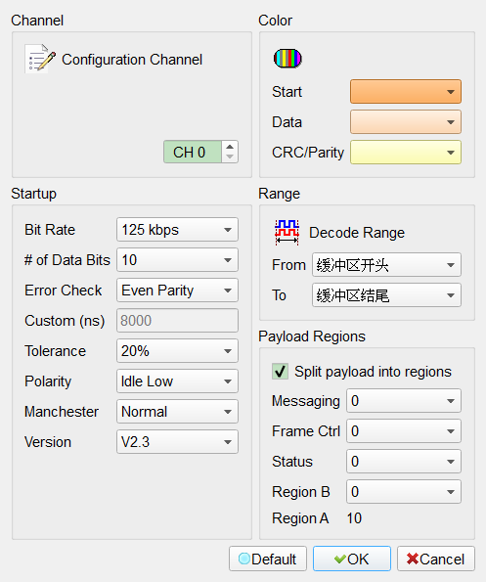Open the Messaging value dropdown
486x582 pixels.
click(404, 401)
